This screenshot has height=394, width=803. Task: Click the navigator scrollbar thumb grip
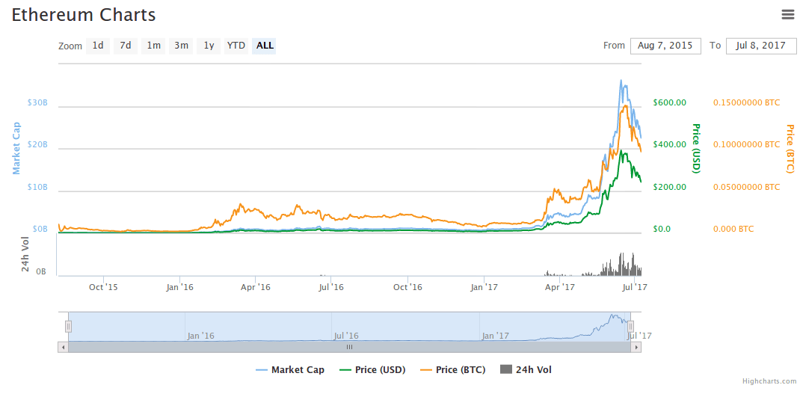coord(350,347)
